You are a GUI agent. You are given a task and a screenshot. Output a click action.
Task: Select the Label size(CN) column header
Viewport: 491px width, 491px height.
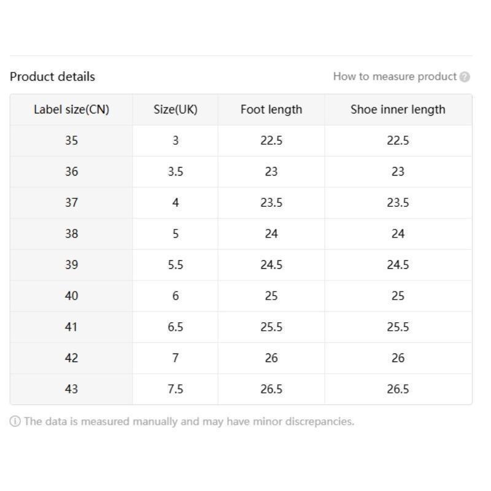[x=71, y=110]
